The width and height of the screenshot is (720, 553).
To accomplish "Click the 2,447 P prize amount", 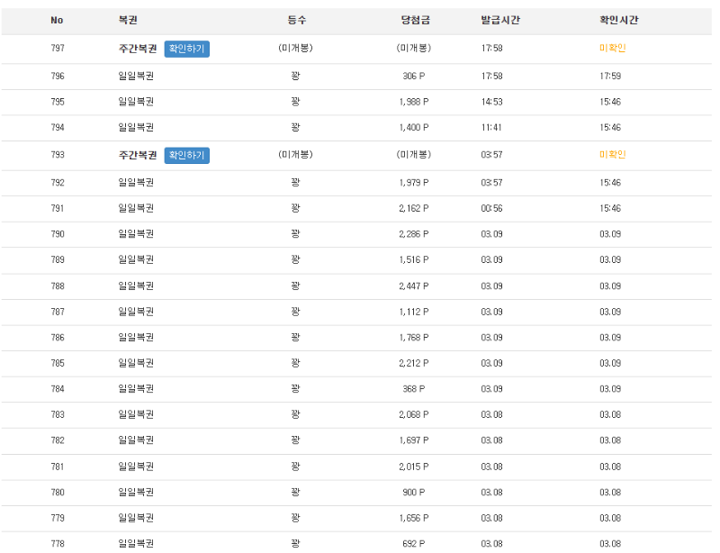I will pos(414,286).
